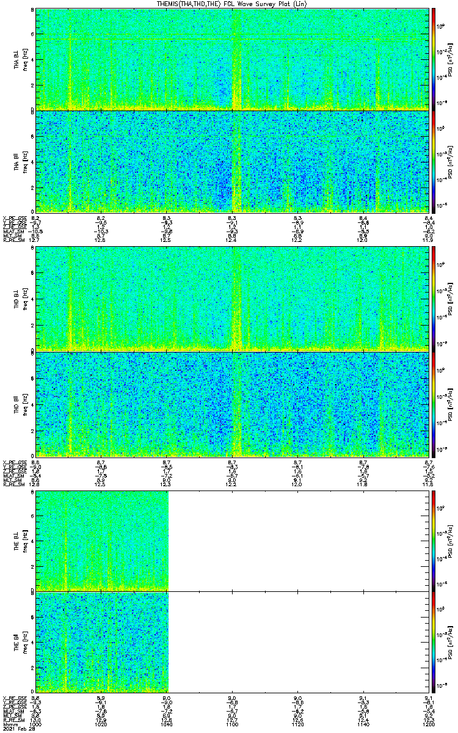
Task: Click the THA BII spectrogram panel
Action: click(x=232, y=161)
